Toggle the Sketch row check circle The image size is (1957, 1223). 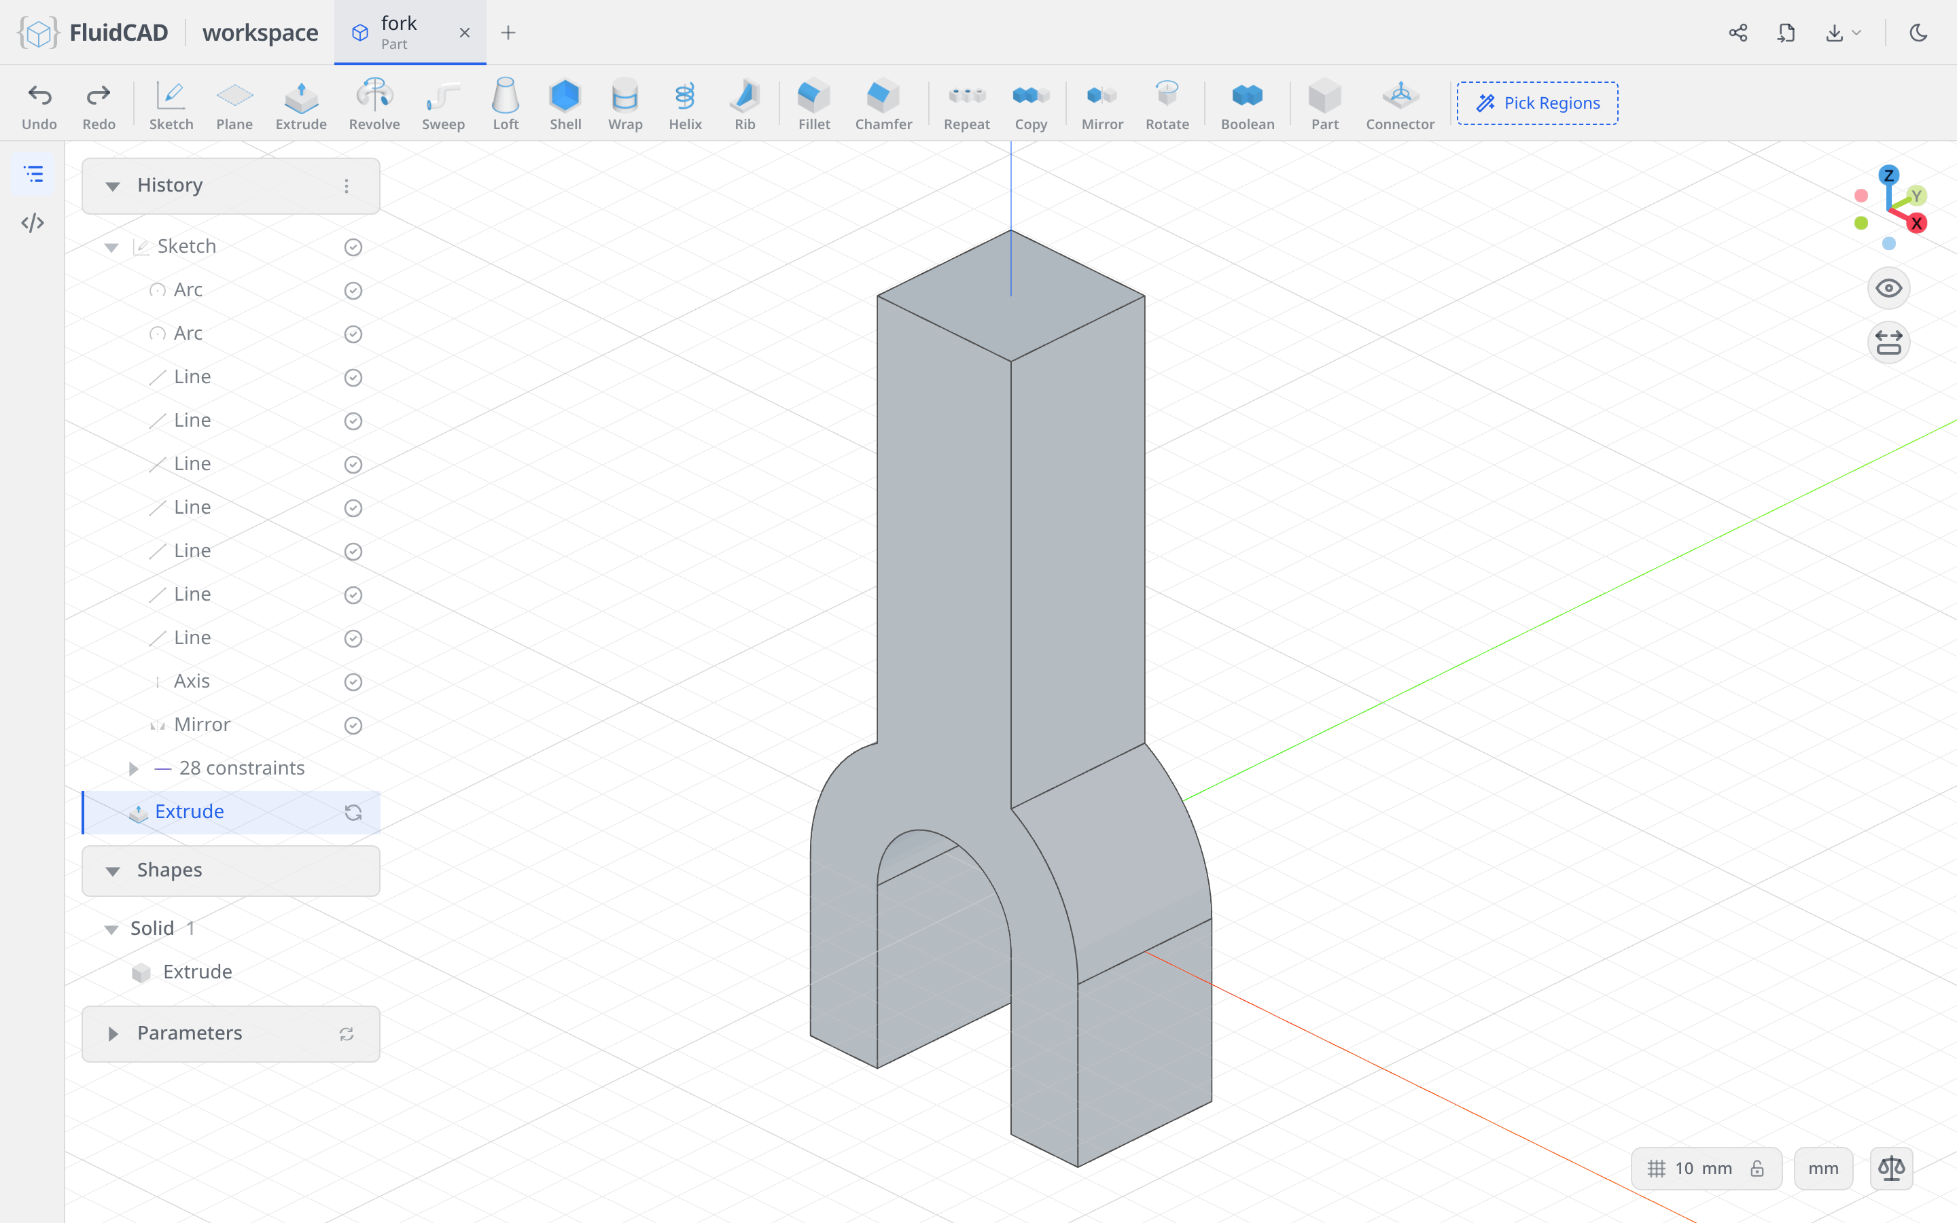pyautogui.click(x=353, y=247)
